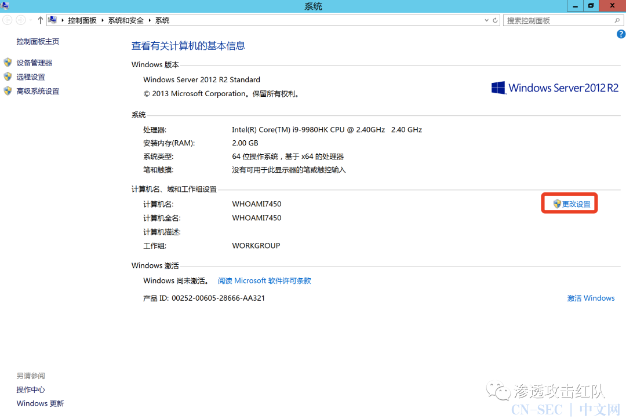Click the search magnifier icon

point(617,20)
